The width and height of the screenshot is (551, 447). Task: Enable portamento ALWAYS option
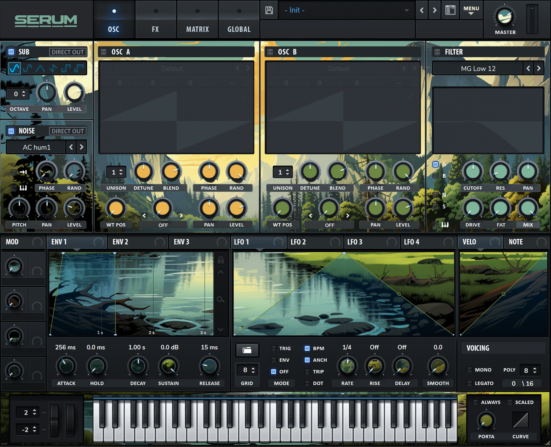click(475, 402)
